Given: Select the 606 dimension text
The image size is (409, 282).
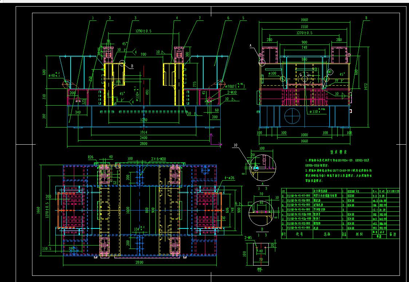Looking at the screenshot, I should click(228, 210).
